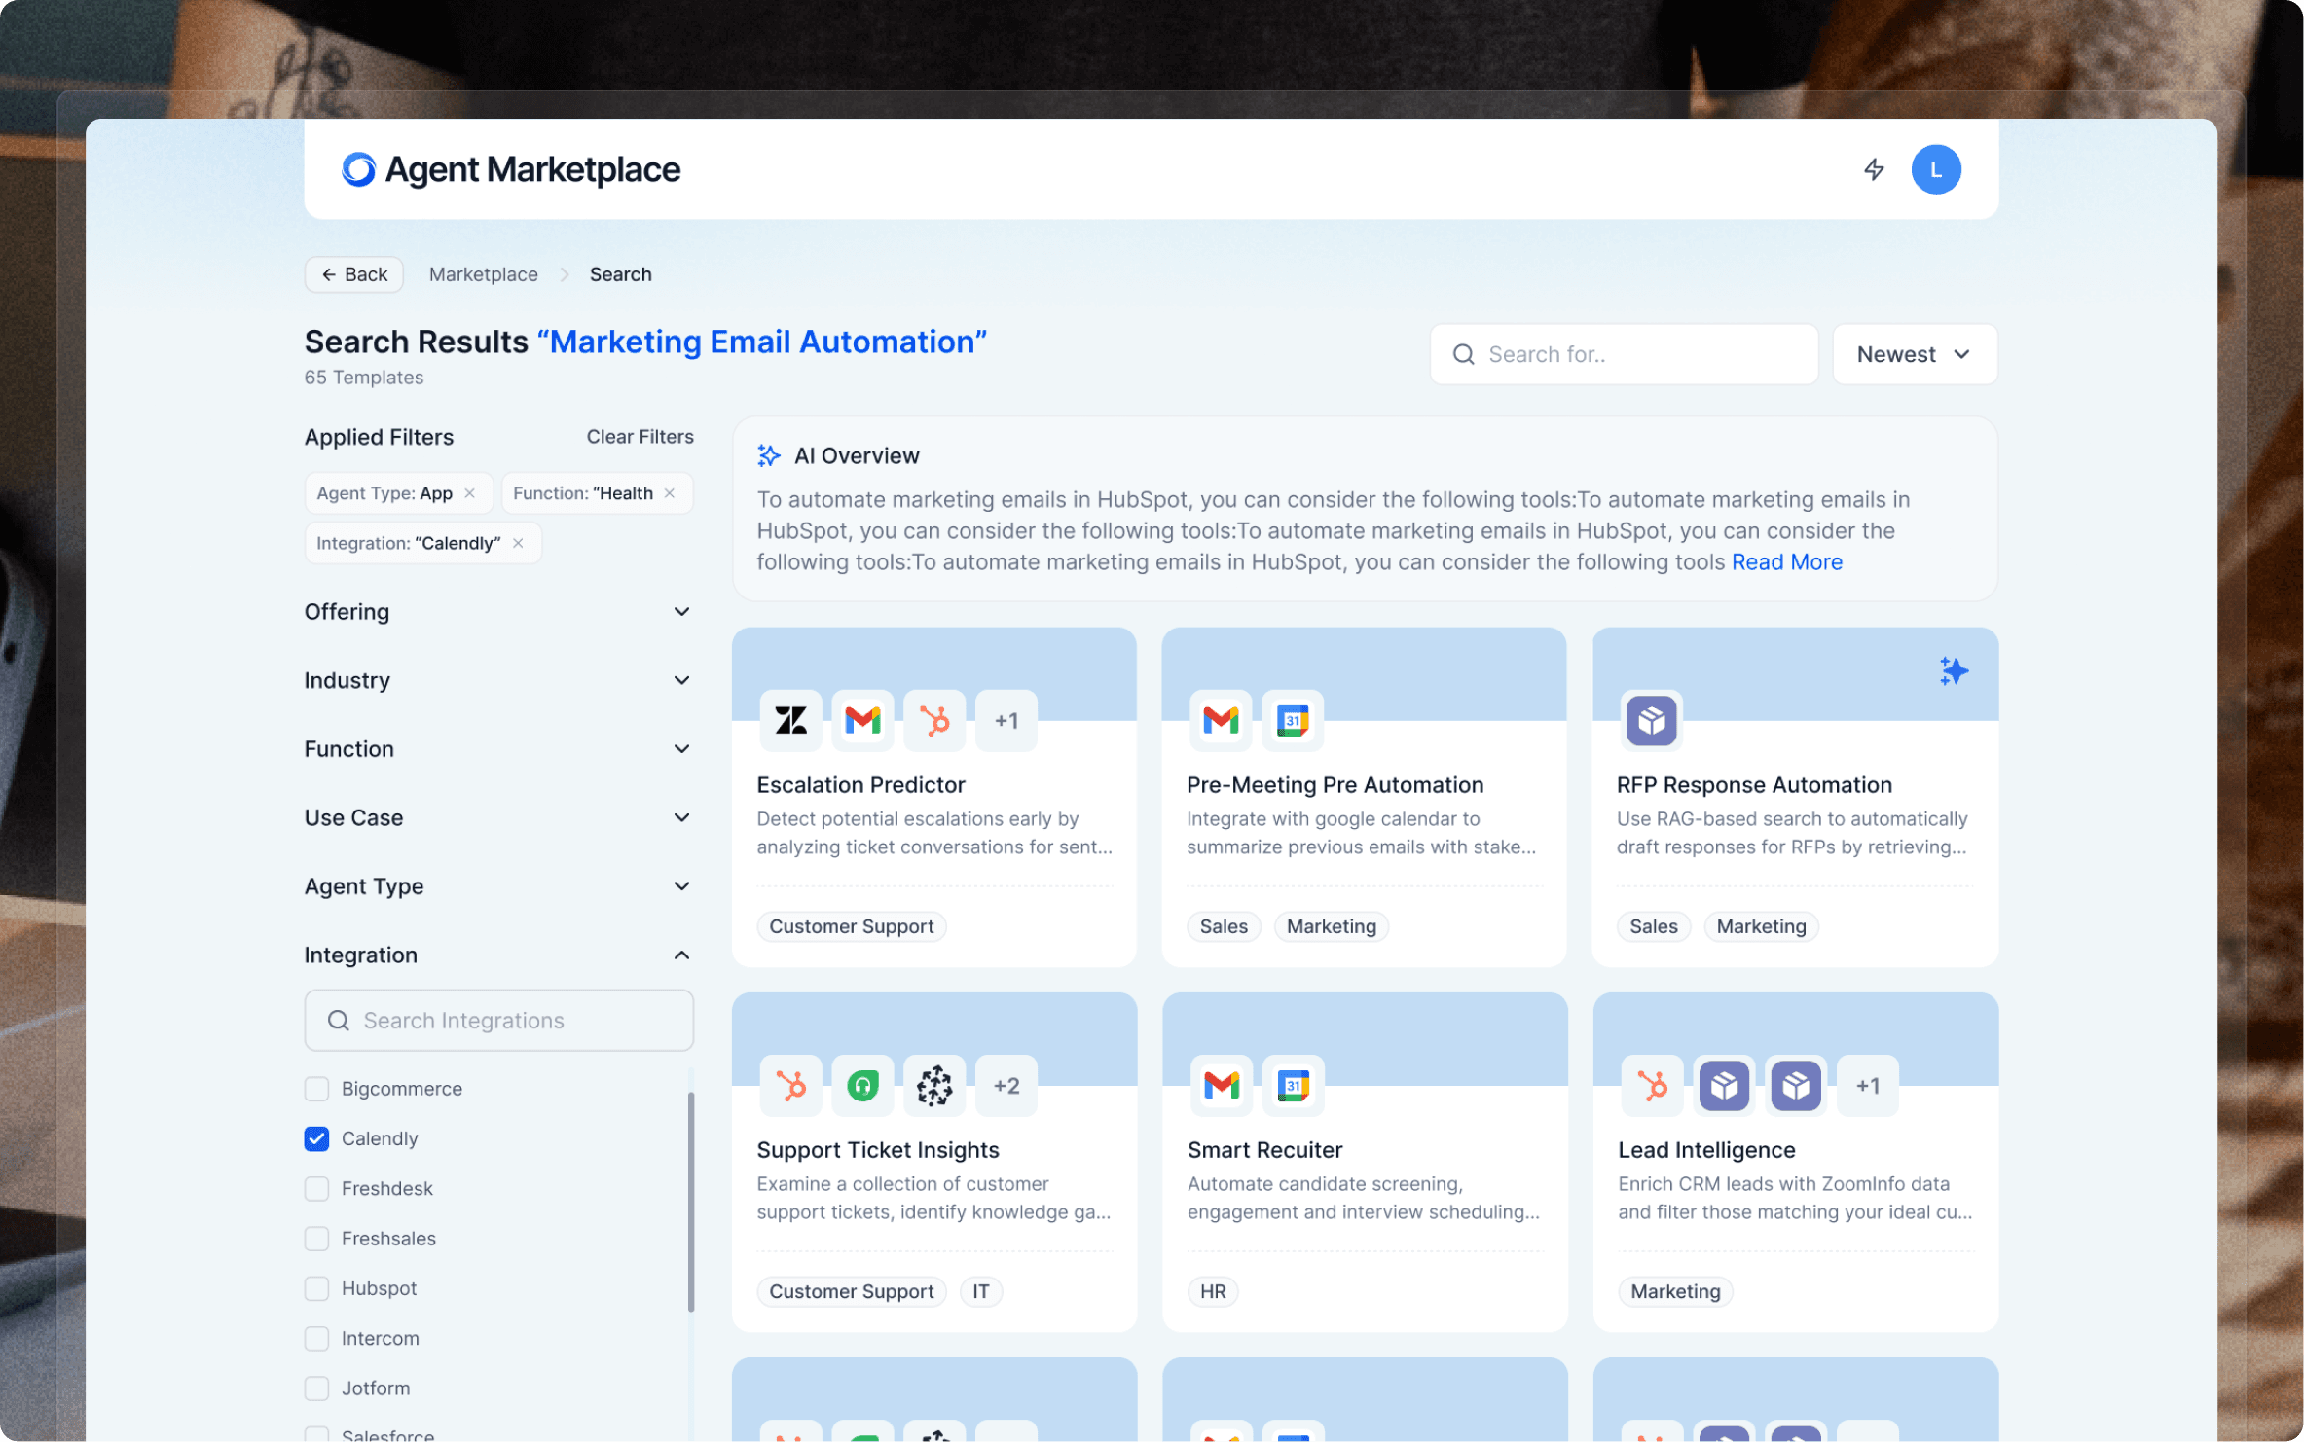Open the user avatar labeled L
Image resolution: width=2304 pixels, height=1442 pixels.
pos(1935,169)
